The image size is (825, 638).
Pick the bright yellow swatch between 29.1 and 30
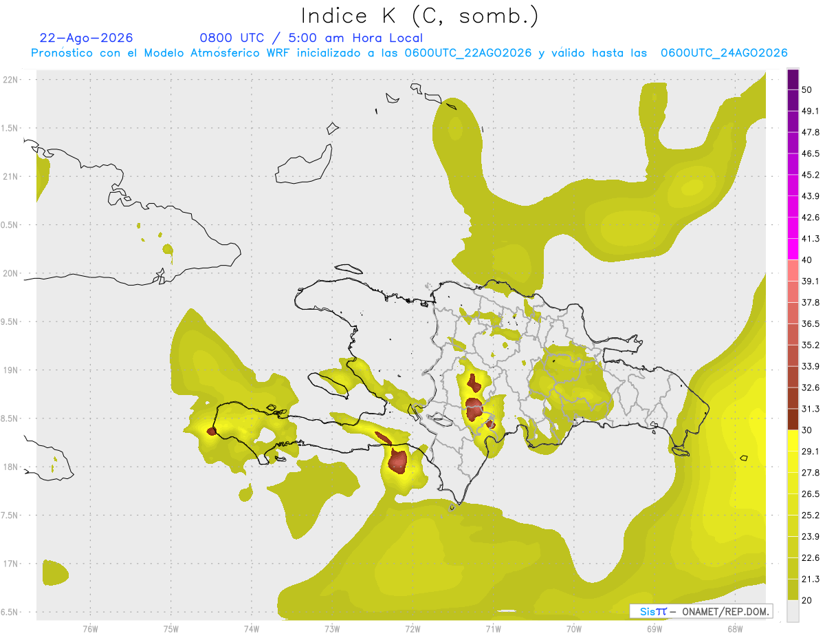point(793,440)
